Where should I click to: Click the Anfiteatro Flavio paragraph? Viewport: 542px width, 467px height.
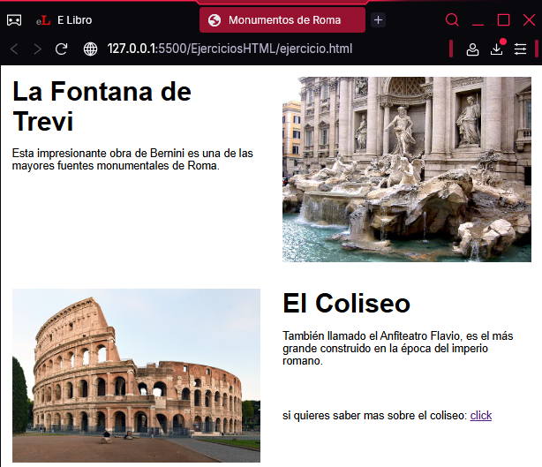(398, 348)
